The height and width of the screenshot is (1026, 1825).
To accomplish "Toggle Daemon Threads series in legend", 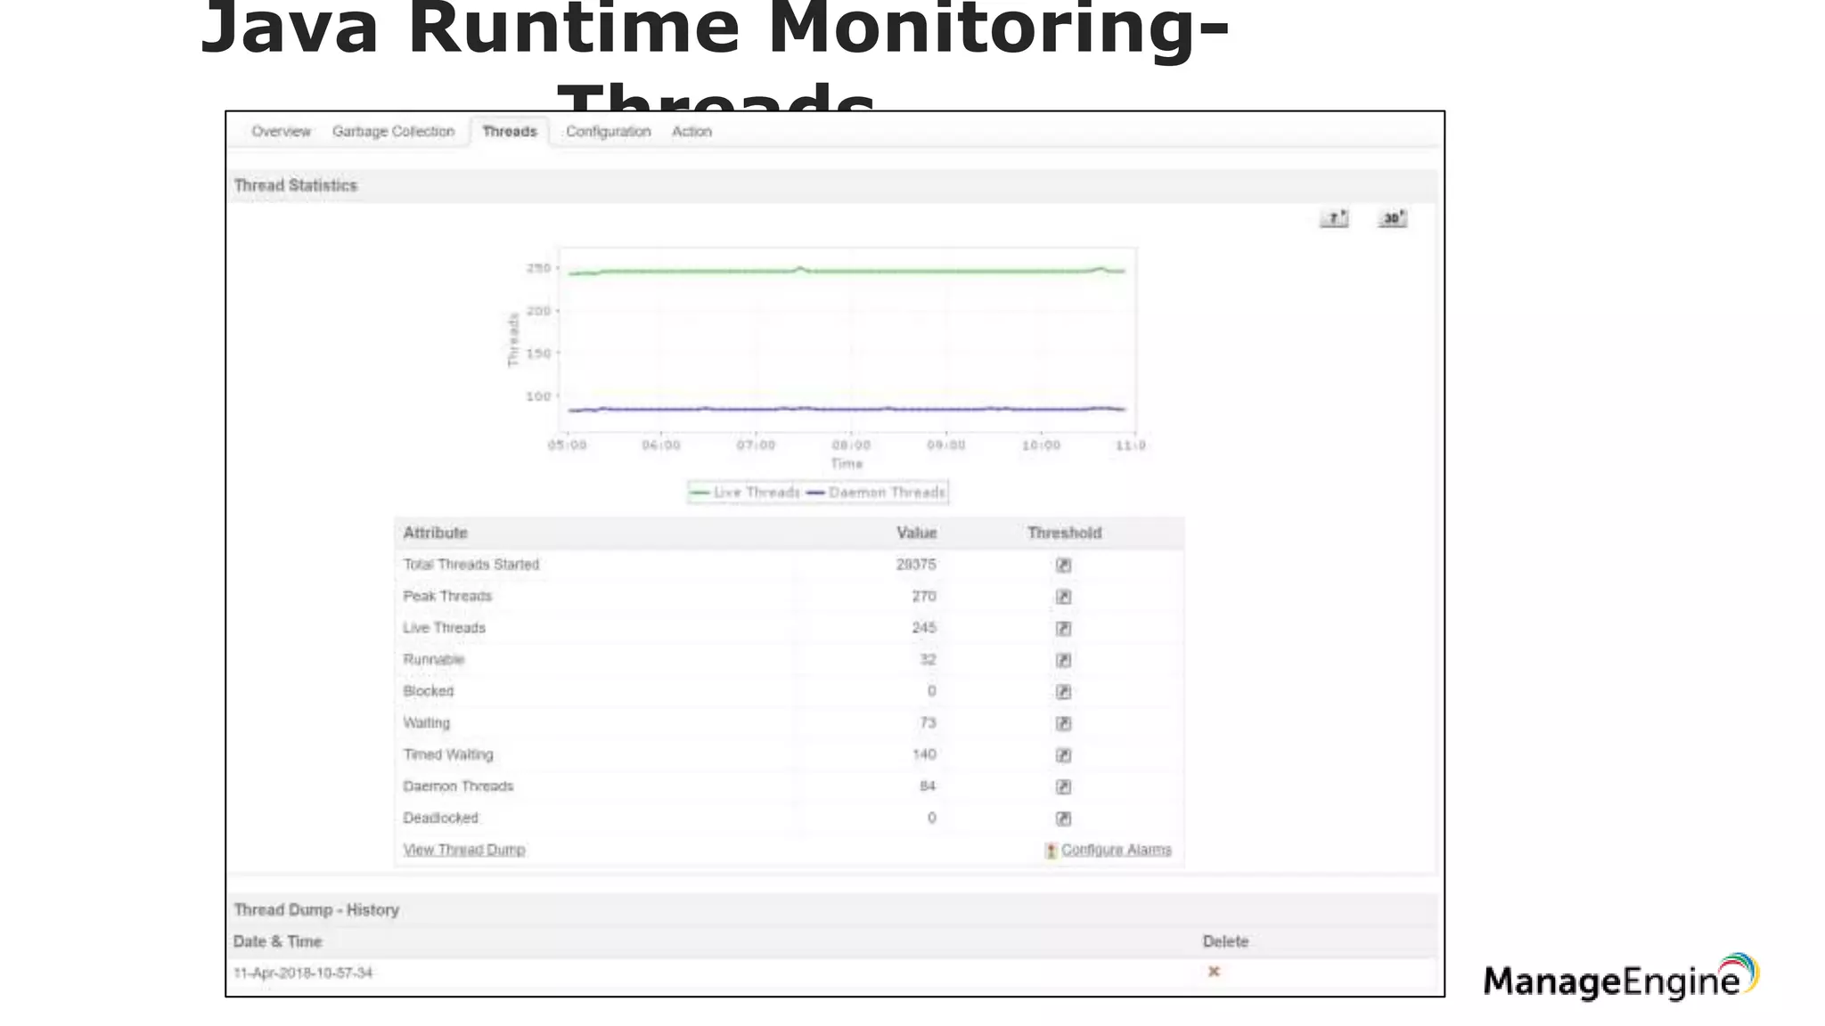I will (876, 493).
